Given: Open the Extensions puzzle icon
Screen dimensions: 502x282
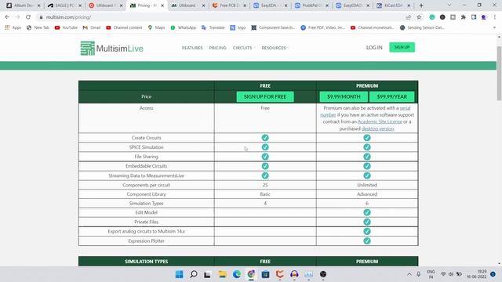Looking at the screenshot, I should pyautogui.click(x=464, y=17).
